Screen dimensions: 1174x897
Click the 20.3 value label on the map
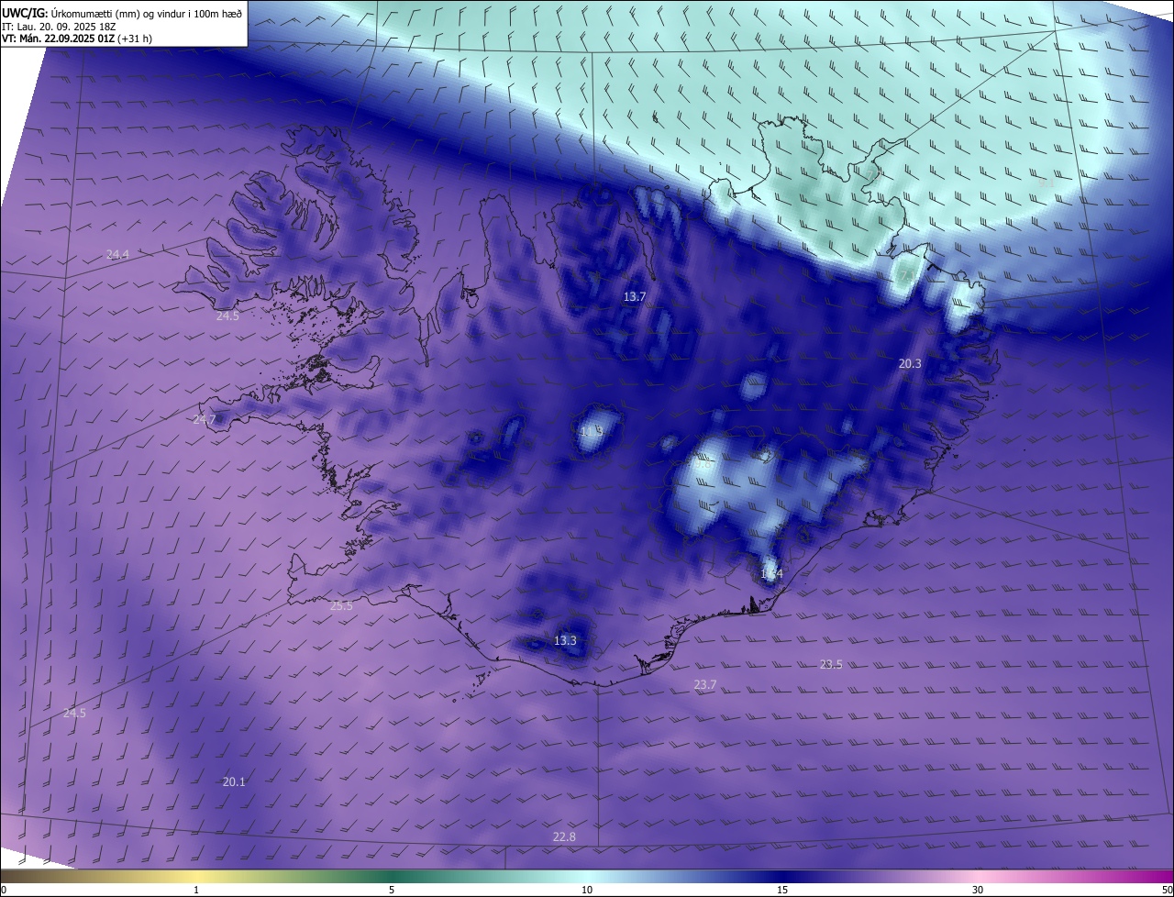[x=909, y=363]
